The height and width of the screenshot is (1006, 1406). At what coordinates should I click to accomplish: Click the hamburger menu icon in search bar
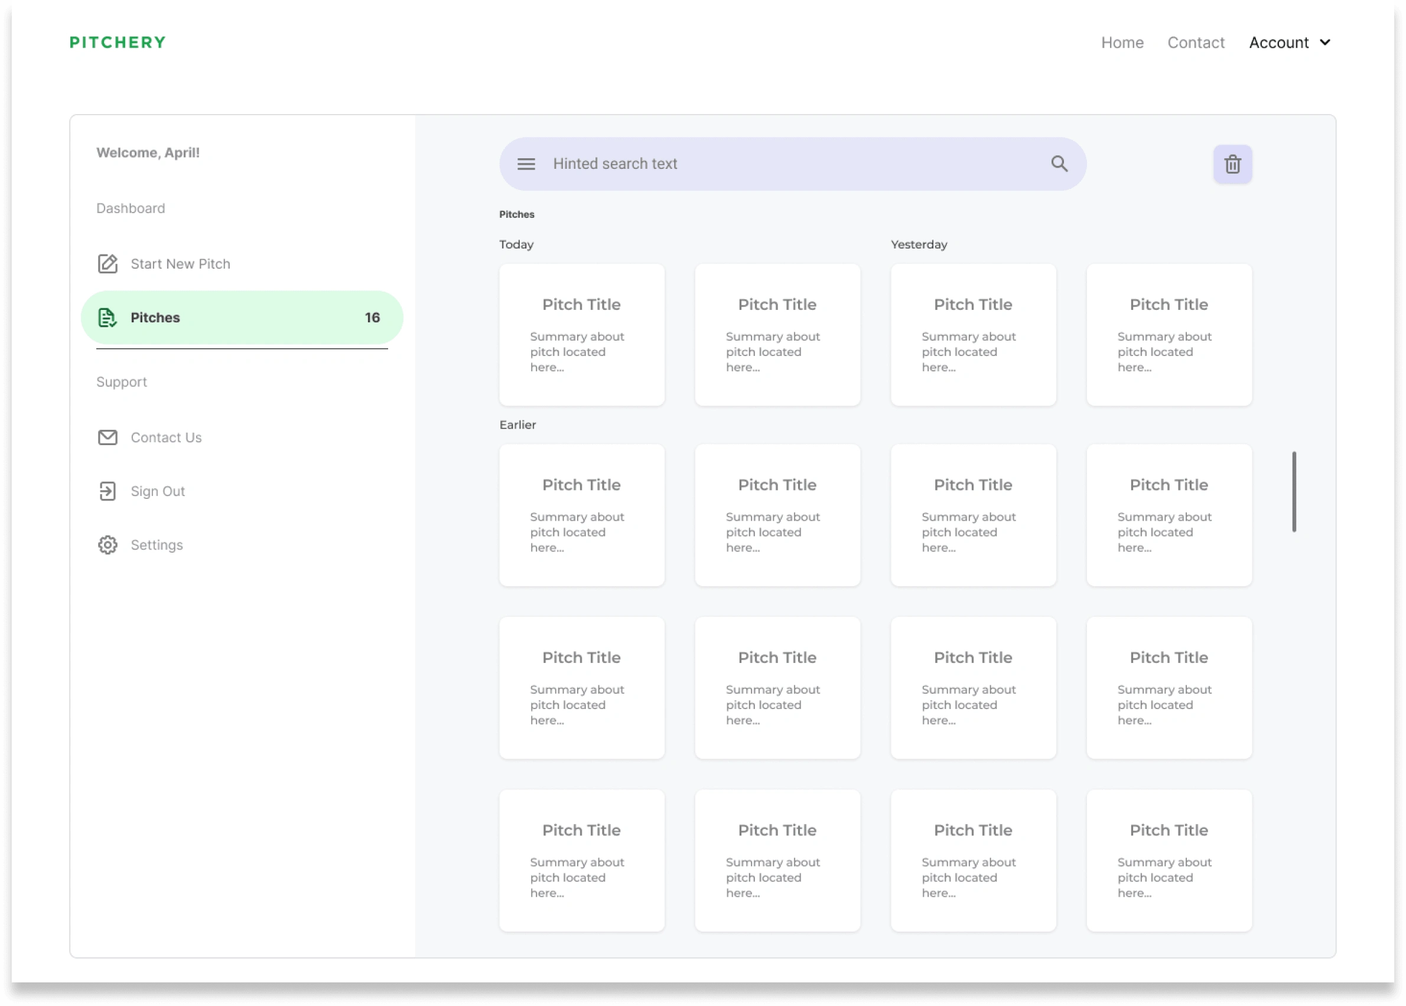click(526, 164)
